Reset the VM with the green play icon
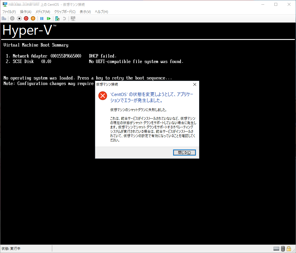This screenshot has height=253, width=296. (49, 19)
